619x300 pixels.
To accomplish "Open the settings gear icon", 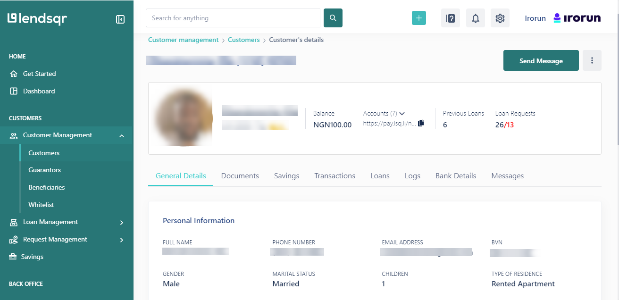I will tap(500, 17).
